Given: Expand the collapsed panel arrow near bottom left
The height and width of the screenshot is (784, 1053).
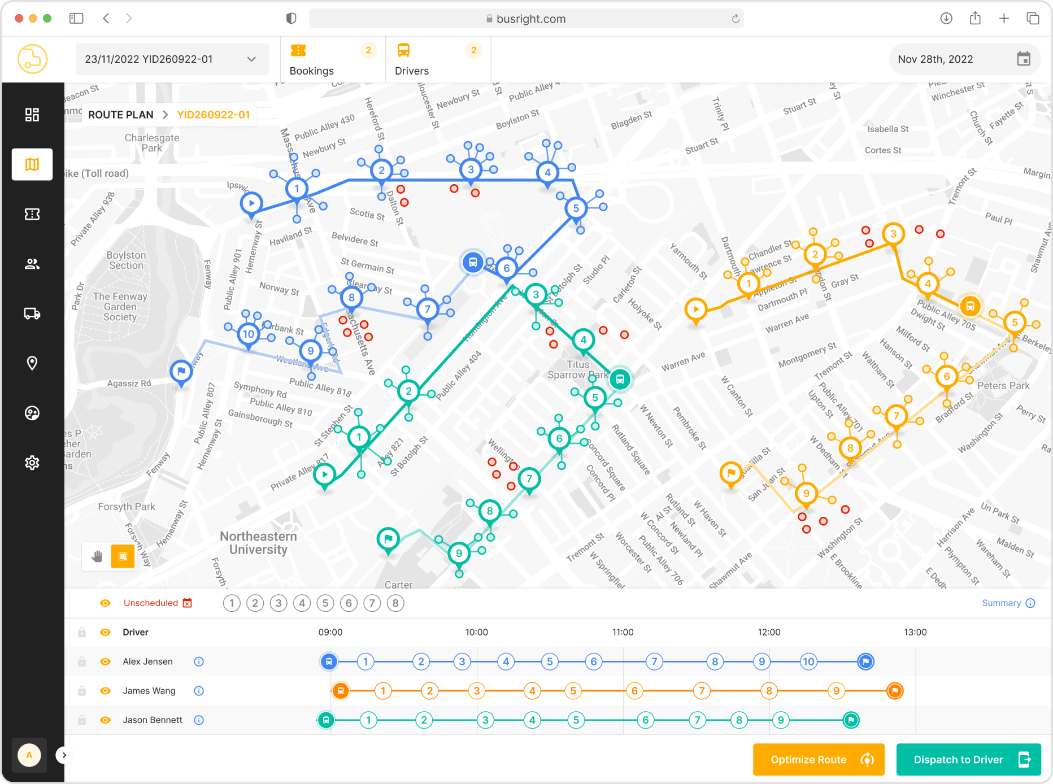Looking at the screenshot, I should (64, 755).
